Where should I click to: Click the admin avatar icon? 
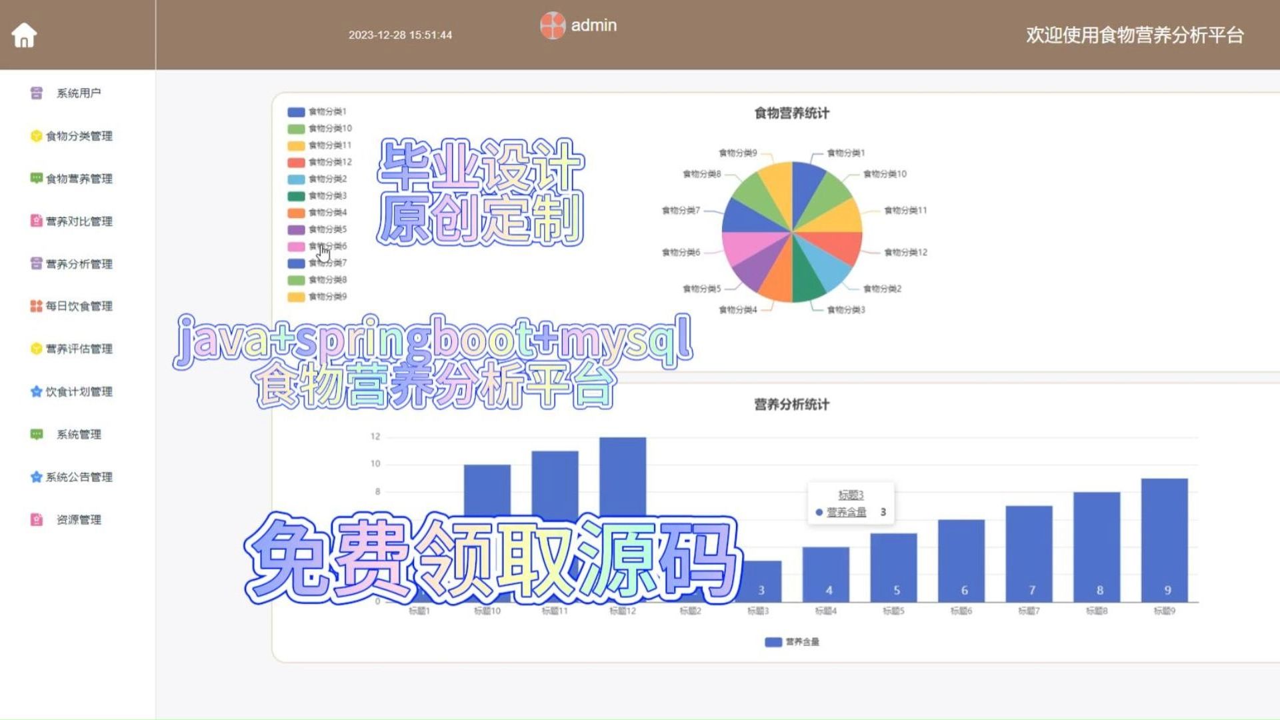tap(553, 25)
